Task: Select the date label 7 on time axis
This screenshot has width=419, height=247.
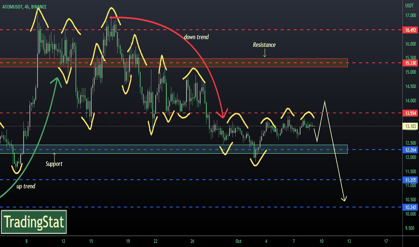Action: click(x=294, y=242)
